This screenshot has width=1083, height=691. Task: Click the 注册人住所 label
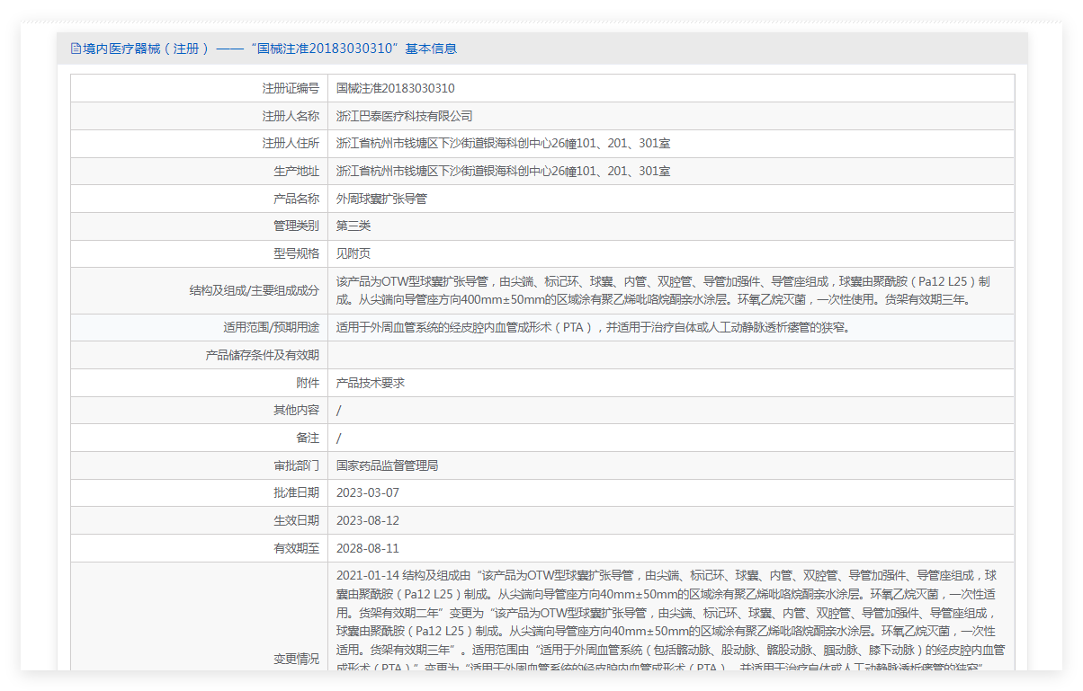pyautogui.click(x=291, y=144)
